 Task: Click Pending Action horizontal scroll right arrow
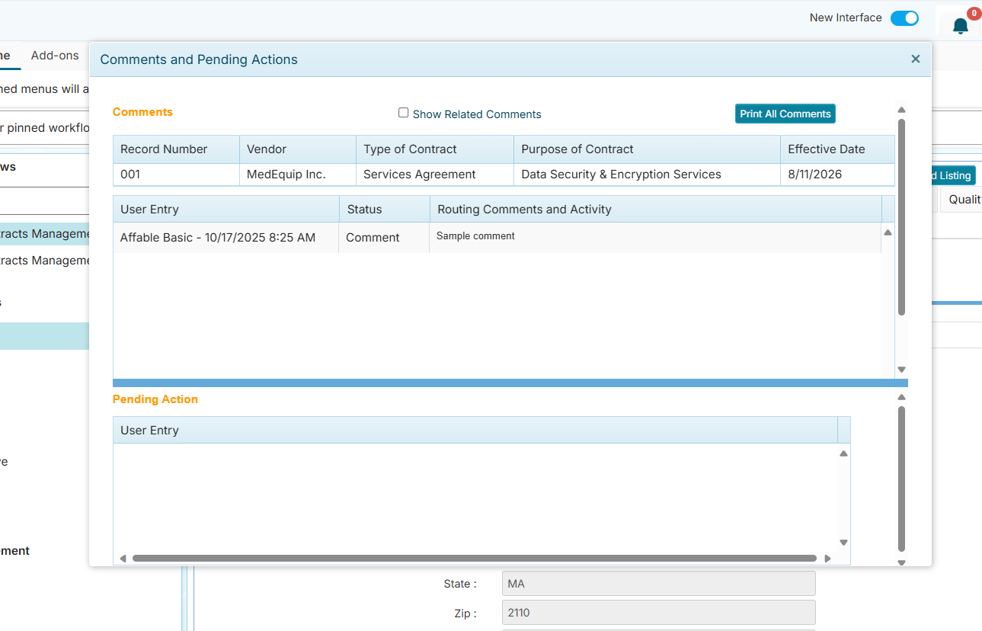[x=827, y=559]
